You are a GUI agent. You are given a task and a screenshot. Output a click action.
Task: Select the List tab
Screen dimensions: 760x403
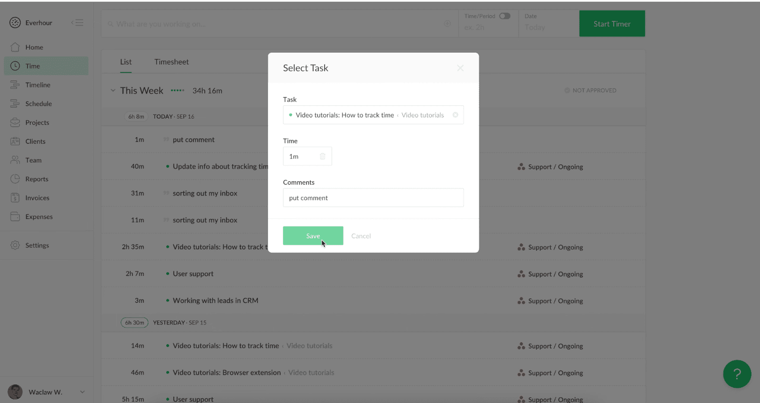click(x=126, y=62)
